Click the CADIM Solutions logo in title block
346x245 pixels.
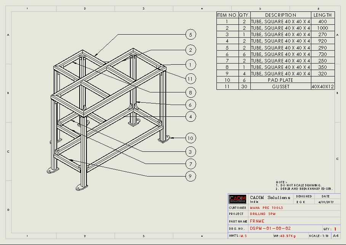pos(237,199)
